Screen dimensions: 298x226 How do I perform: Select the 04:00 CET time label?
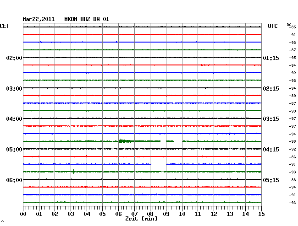14,119
